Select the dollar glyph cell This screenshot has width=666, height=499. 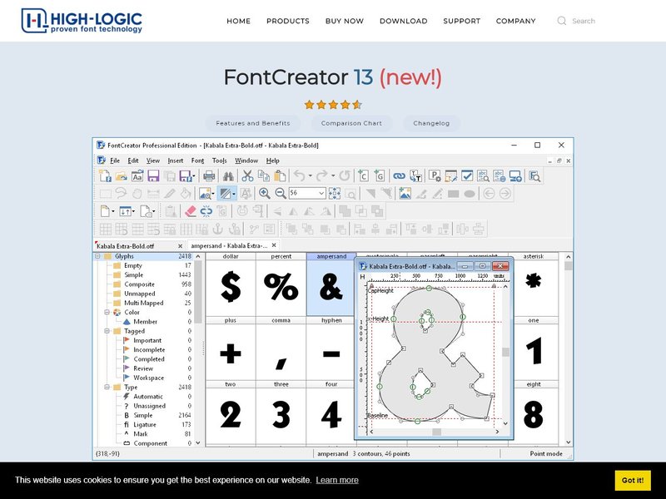coord(231,284)
